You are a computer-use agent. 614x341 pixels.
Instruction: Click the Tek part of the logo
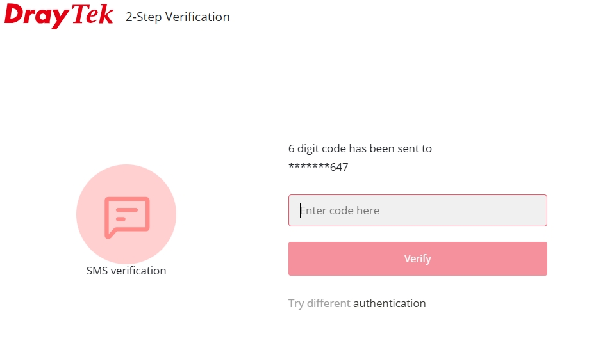click(x=93, y=15)
